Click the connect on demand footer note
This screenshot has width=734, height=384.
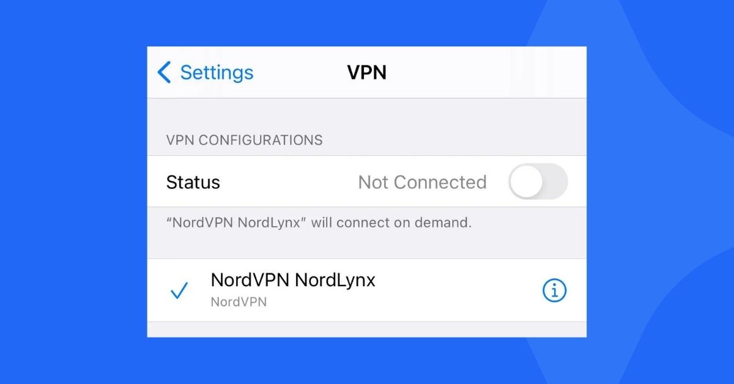[319, 223]
